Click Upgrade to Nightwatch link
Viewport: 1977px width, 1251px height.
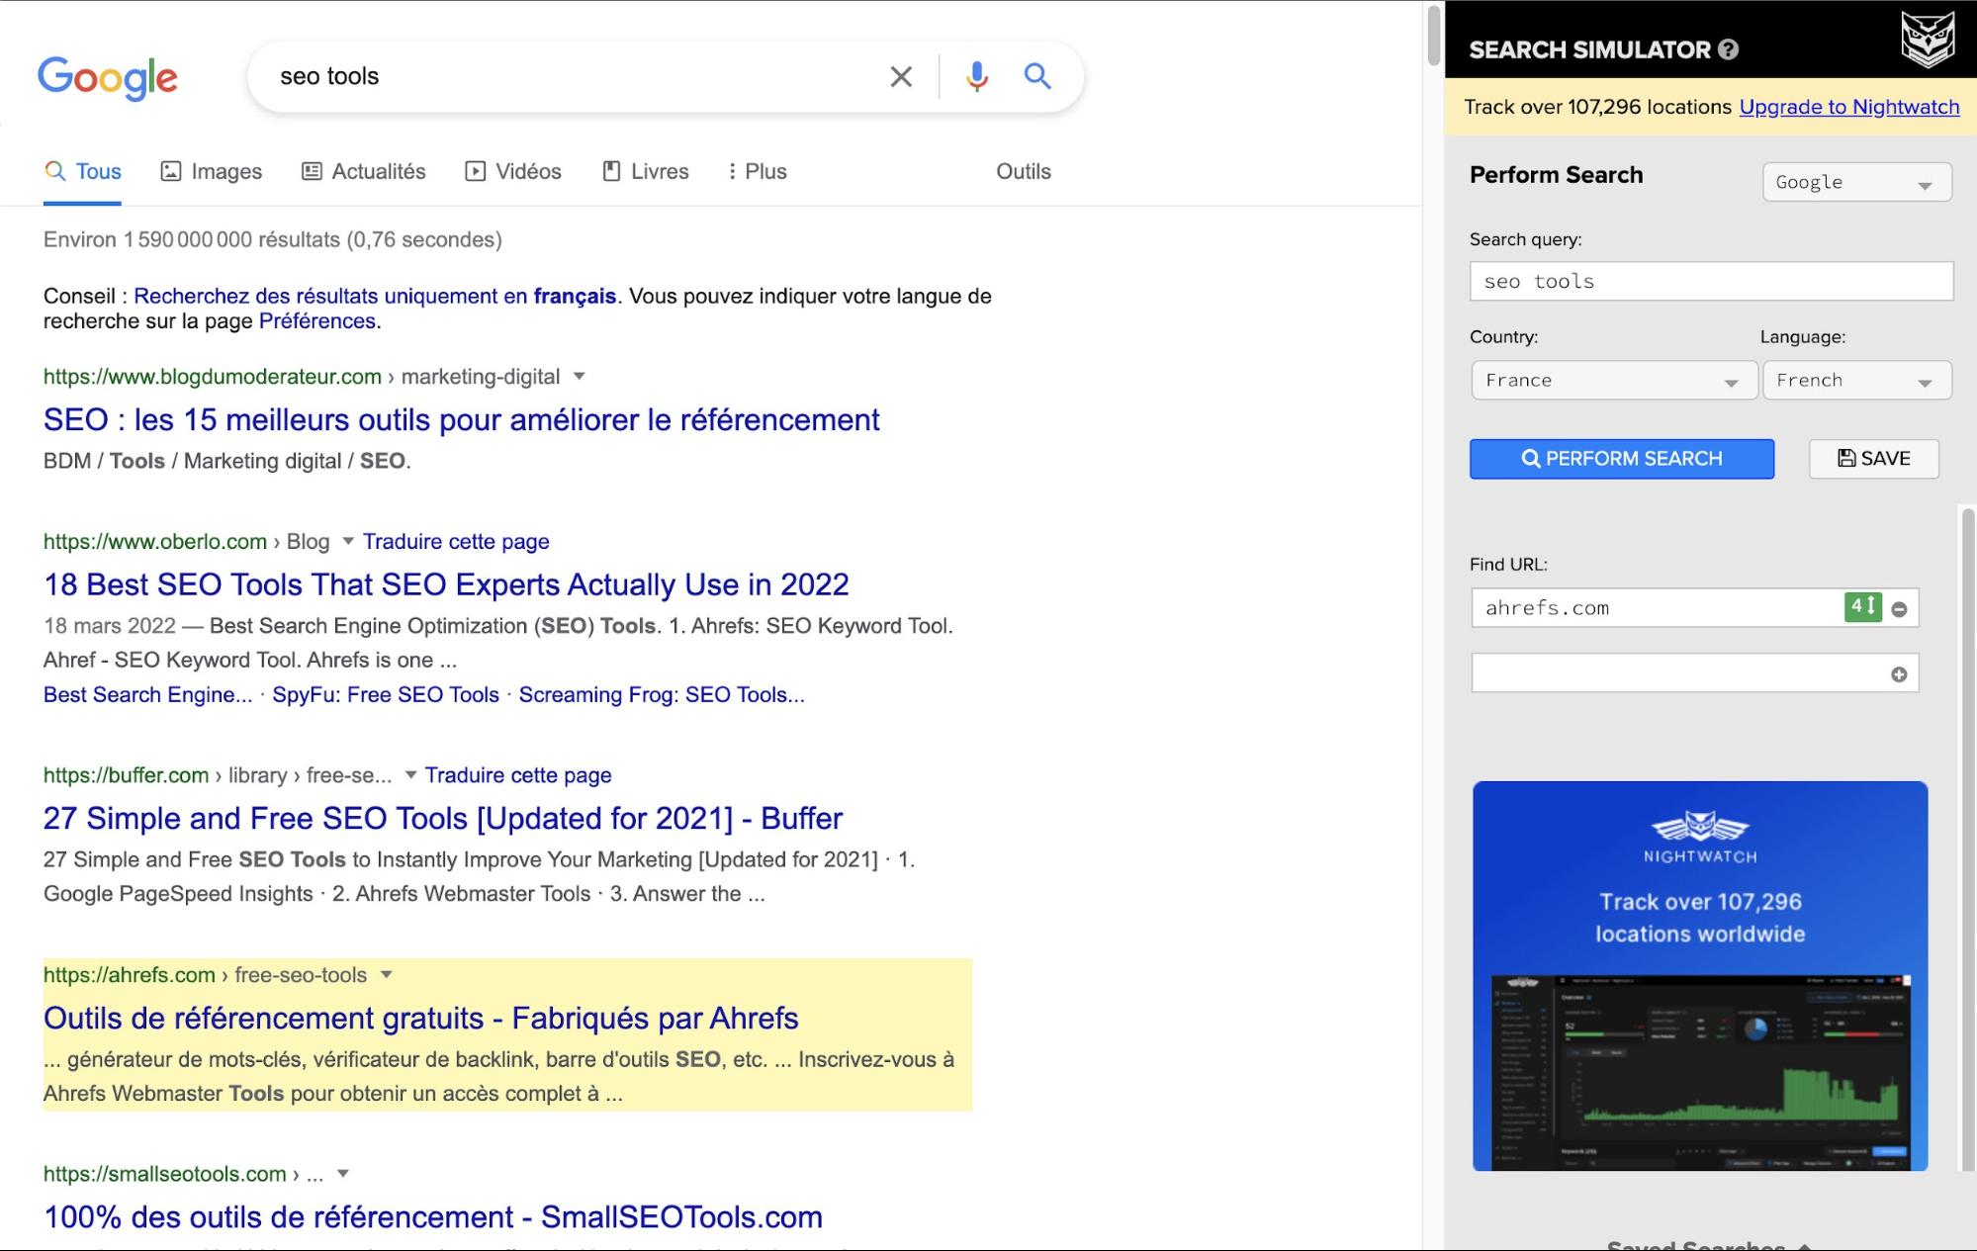1848,105
